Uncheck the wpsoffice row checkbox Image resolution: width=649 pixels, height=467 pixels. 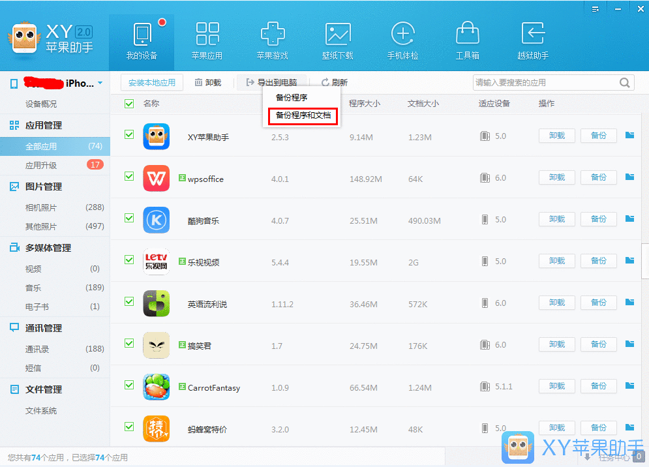(128, 177)
